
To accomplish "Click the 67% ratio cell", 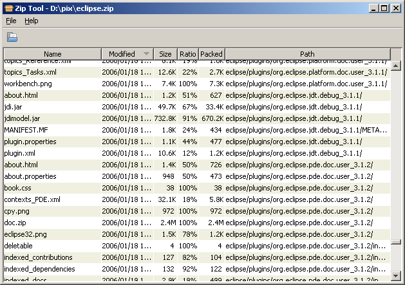I will coord(189,107).
